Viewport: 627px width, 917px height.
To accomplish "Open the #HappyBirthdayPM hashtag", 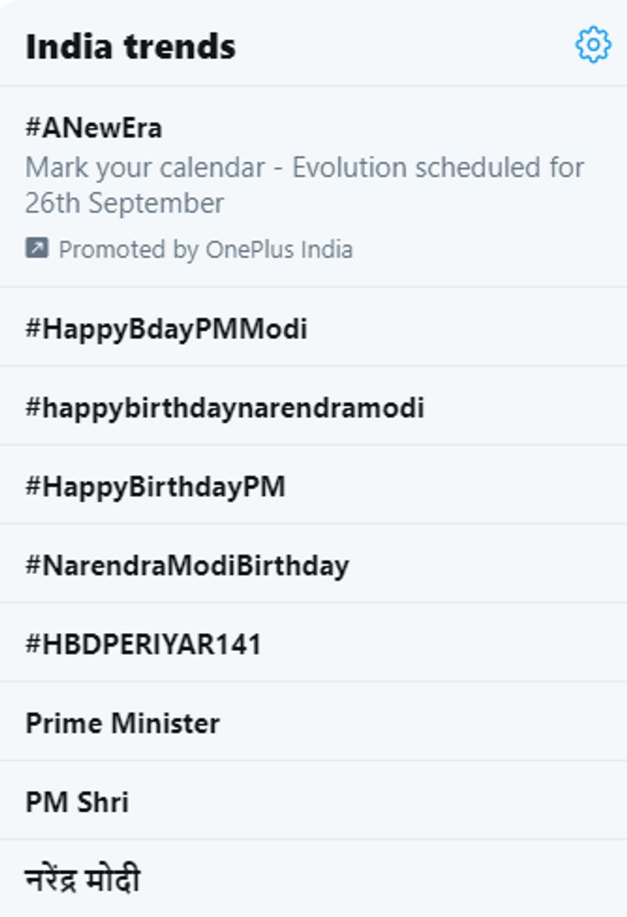I will coord(155,486).
